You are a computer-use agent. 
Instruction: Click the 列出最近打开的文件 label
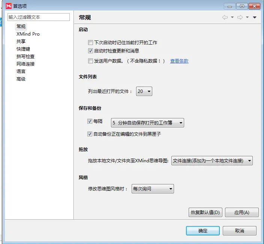pyautogui.click(x=110, y=91)
